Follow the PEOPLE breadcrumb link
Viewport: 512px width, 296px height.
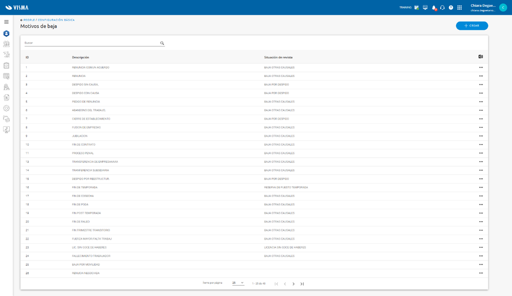click(29, 20)
